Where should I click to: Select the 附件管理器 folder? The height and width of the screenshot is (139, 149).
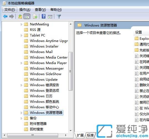(x=35, y=124)
